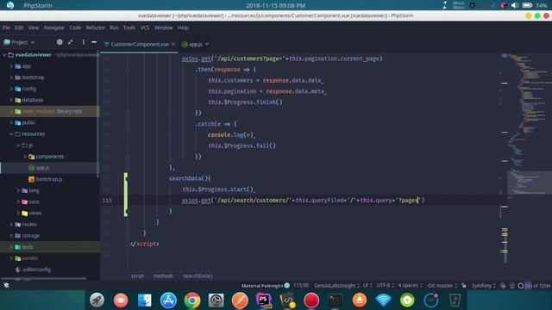Click the Material Palenight theme indicator in status bar

[266, 285]
